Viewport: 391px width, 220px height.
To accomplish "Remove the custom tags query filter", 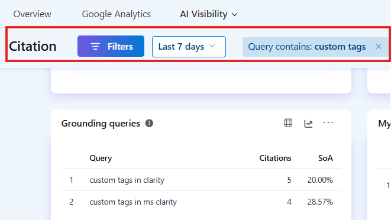I will click(x=379, y=46).
